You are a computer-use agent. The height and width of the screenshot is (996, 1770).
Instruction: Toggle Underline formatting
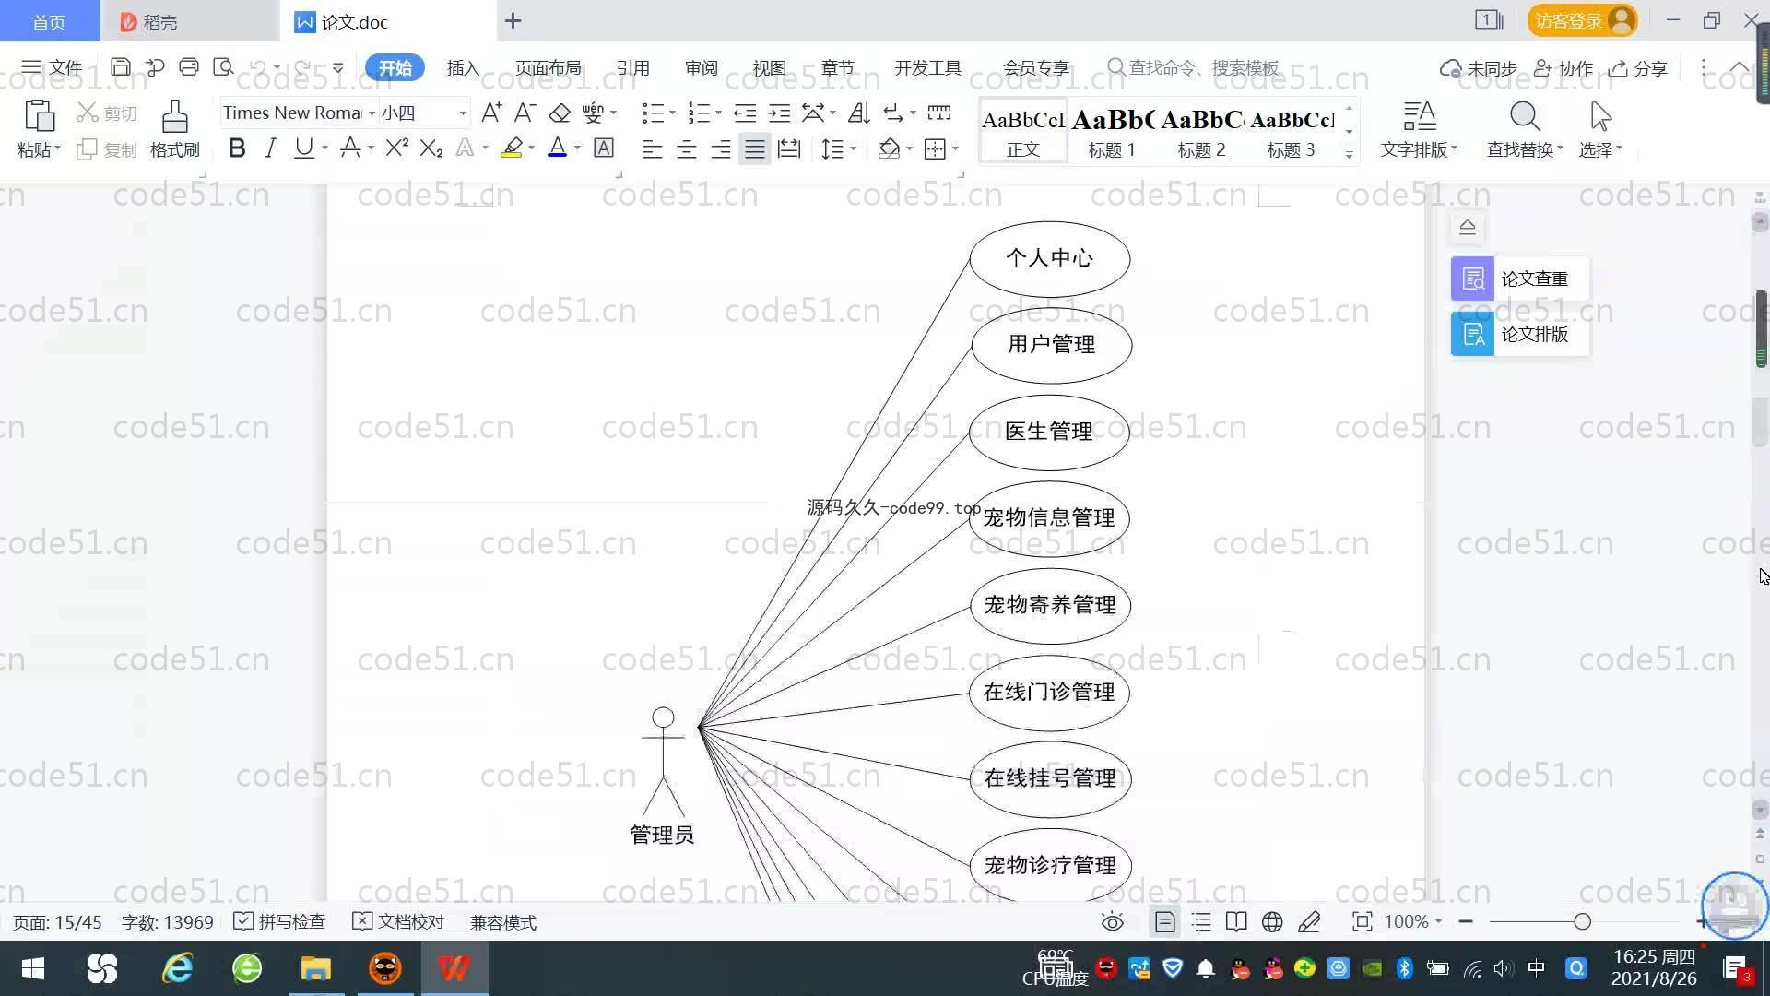[x=303, y=148]
